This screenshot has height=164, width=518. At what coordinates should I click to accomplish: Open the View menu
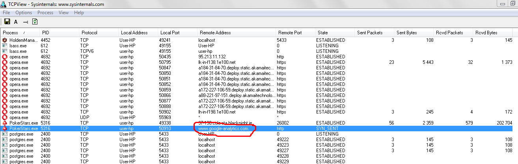[x=63, y=13]
